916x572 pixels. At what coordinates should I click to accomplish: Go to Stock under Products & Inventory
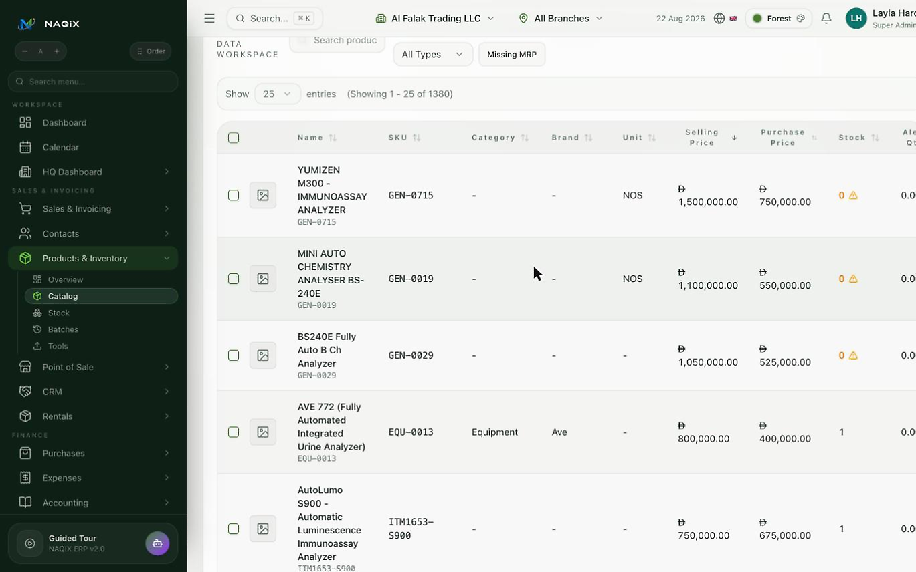coord(101,313)
